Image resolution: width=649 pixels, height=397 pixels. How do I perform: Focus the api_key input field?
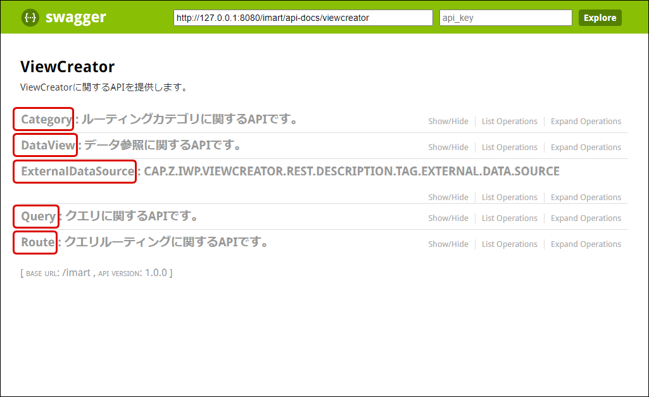[506, 18]
